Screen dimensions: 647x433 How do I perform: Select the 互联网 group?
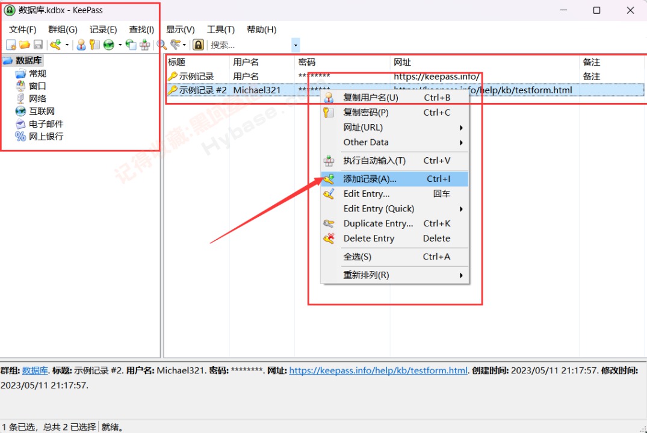coord(42,111)
